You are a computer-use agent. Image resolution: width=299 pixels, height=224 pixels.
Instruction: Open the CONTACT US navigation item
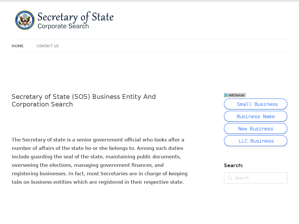48,46
